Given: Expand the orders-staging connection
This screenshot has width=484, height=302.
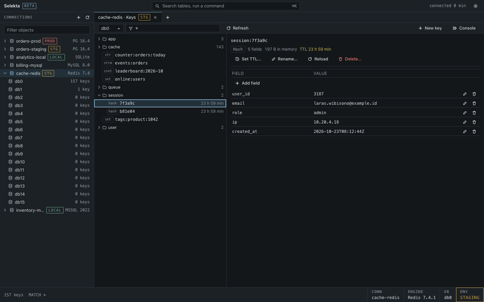Looking at the screenshot, I should 5,49.
